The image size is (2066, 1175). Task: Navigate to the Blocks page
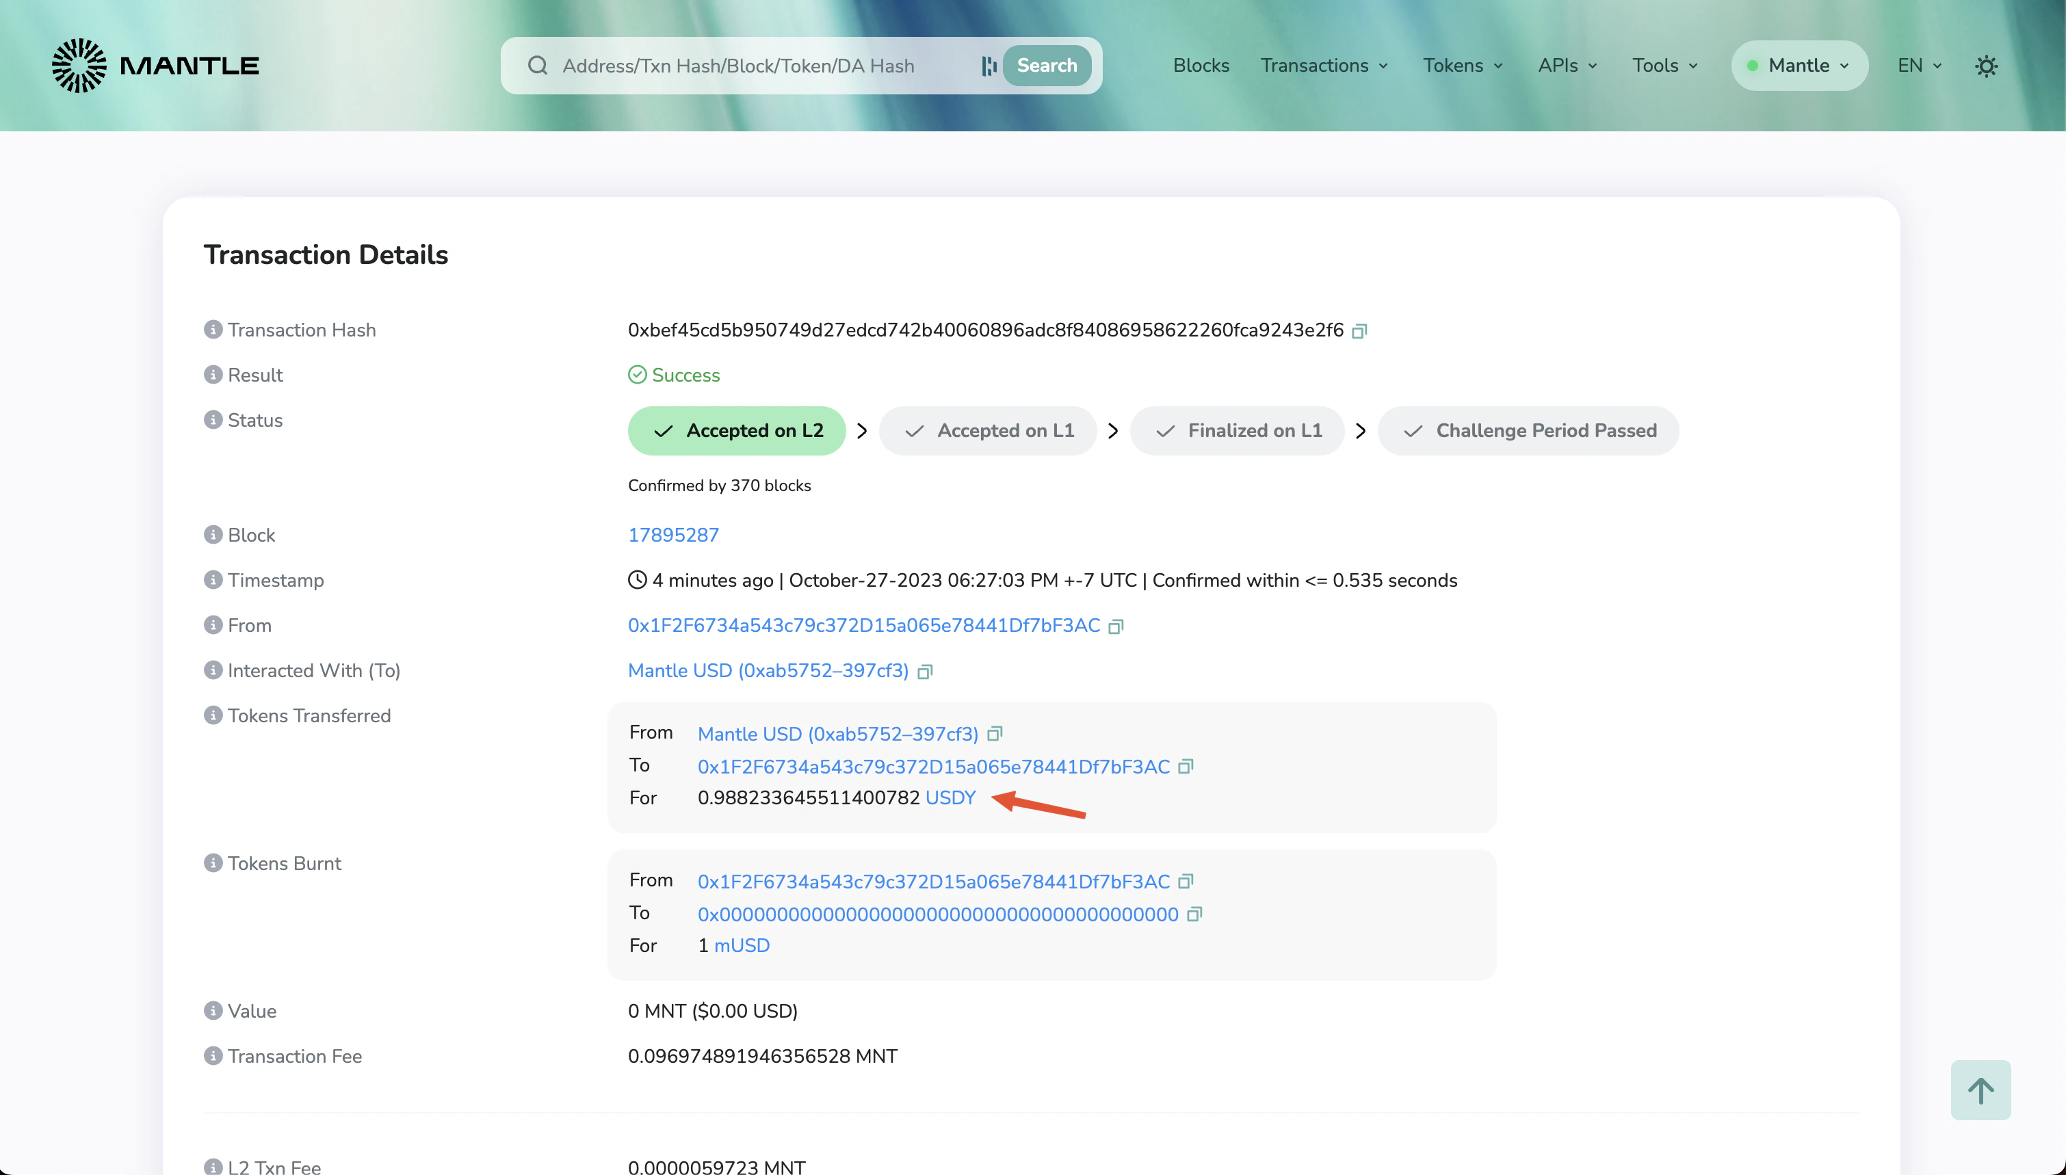point(1201,66)
